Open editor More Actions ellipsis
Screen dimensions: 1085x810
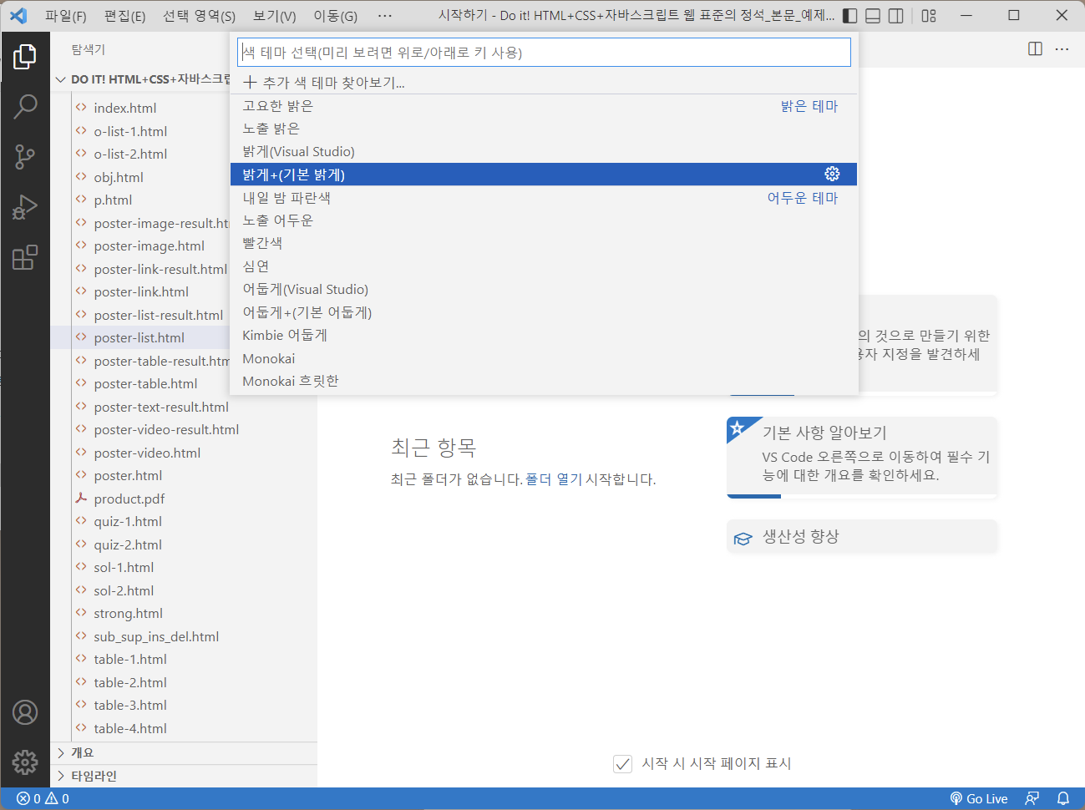1062,48
